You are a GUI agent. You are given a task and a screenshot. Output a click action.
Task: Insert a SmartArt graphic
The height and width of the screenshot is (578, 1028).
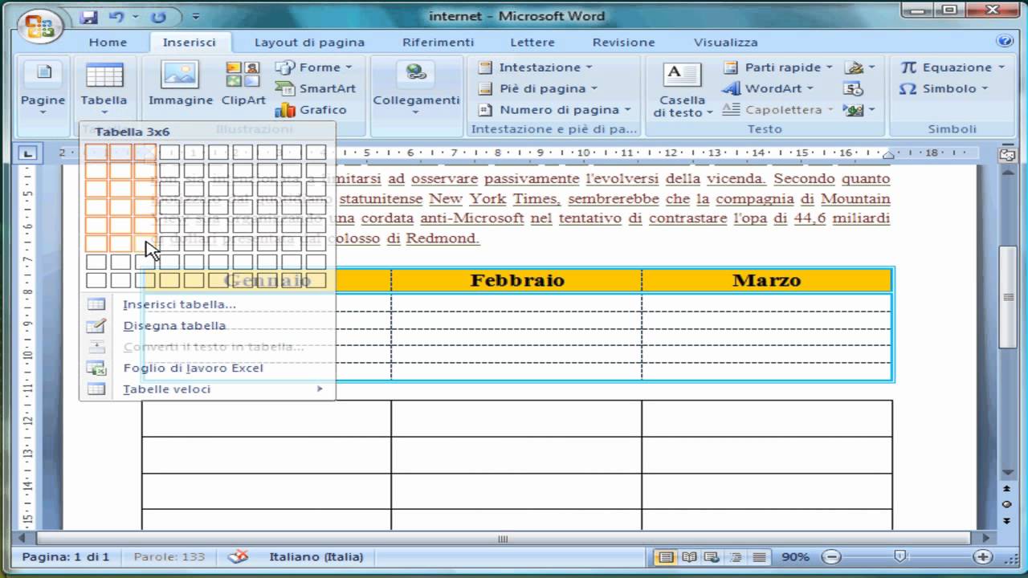click(x=316, y=88)
